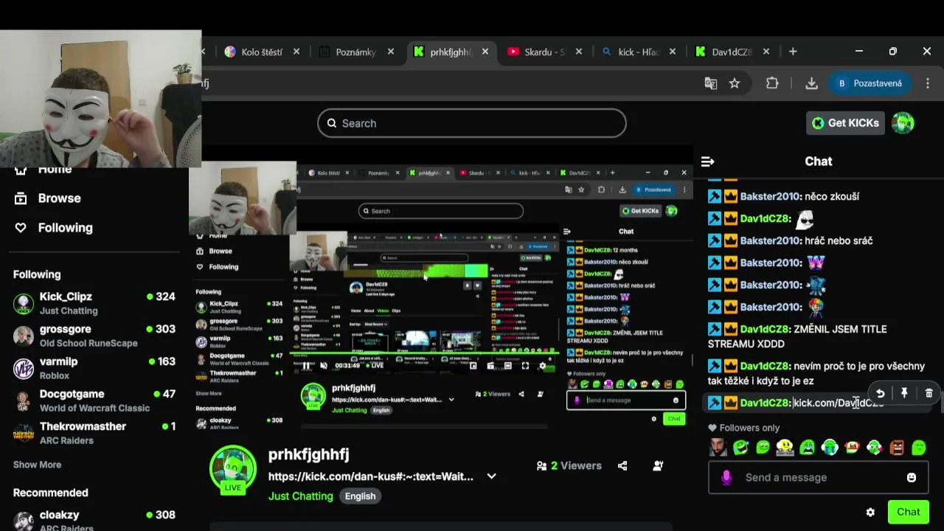Click the Send a message input field

819,477
